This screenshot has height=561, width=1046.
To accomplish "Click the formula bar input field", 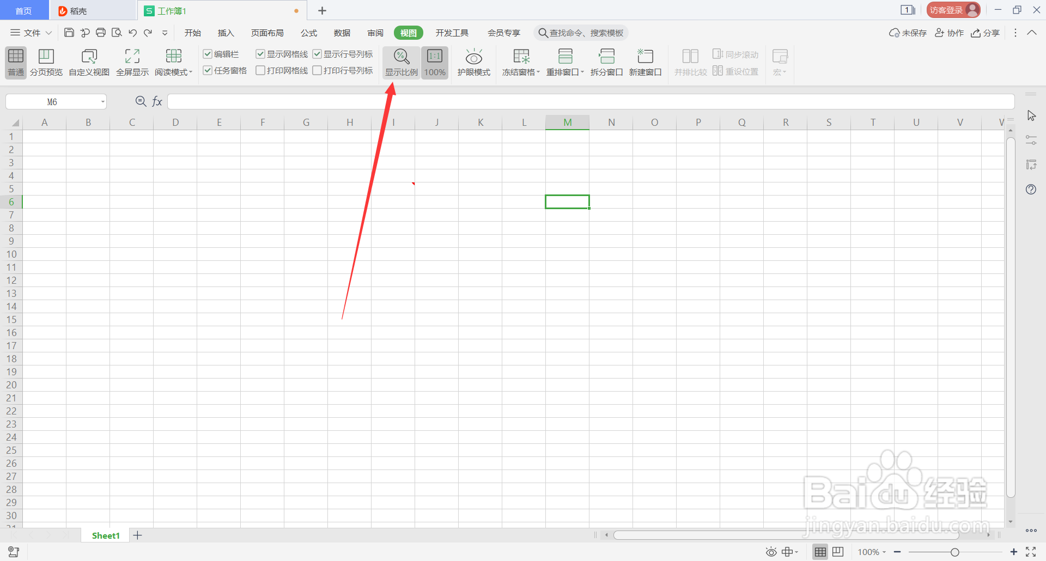I will [x=591, y=101].
